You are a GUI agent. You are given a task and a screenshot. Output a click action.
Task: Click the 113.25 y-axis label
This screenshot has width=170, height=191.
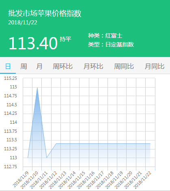[x=11, y=149]
